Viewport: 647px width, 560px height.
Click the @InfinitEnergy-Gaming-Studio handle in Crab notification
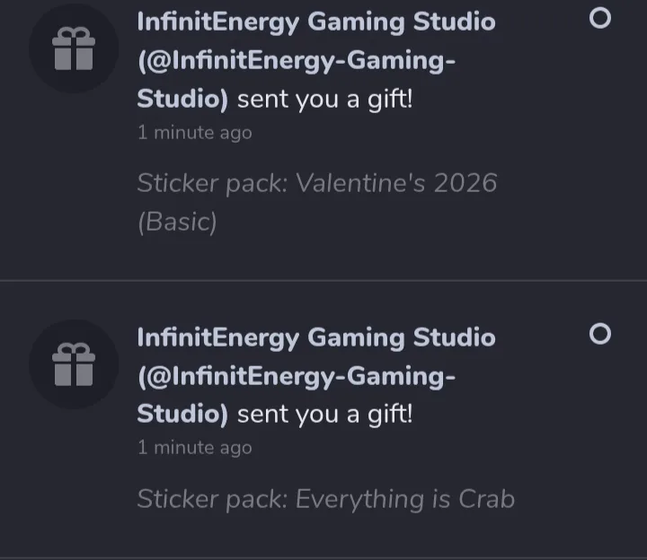[x=297, y=377]
